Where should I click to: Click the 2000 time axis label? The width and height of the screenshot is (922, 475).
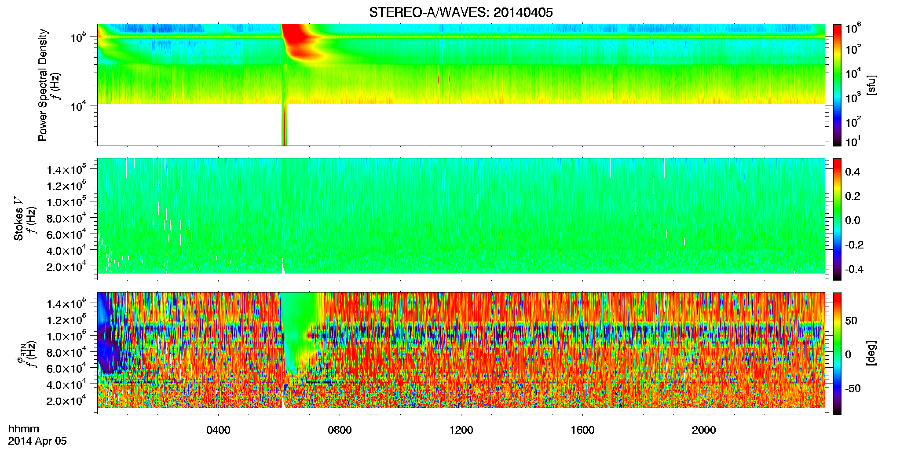pos(704,430)
